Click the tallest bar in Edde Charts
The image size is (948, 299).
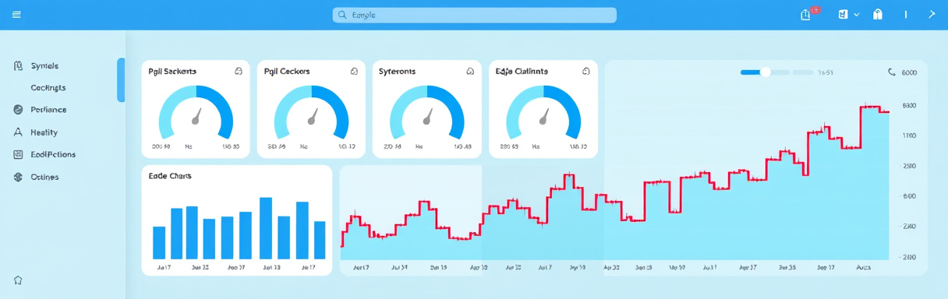pos(266,227)
